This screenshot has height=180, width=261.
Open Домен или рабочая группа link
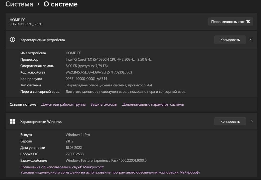(63, 105)
